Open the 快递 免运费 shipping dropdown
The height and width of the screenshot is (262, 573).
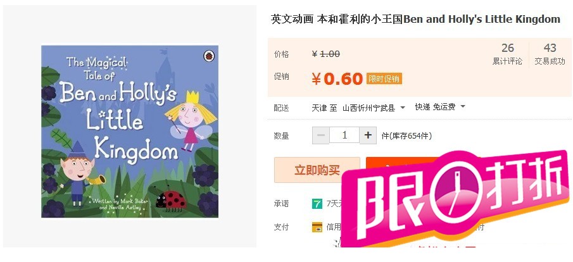(440, 107)
